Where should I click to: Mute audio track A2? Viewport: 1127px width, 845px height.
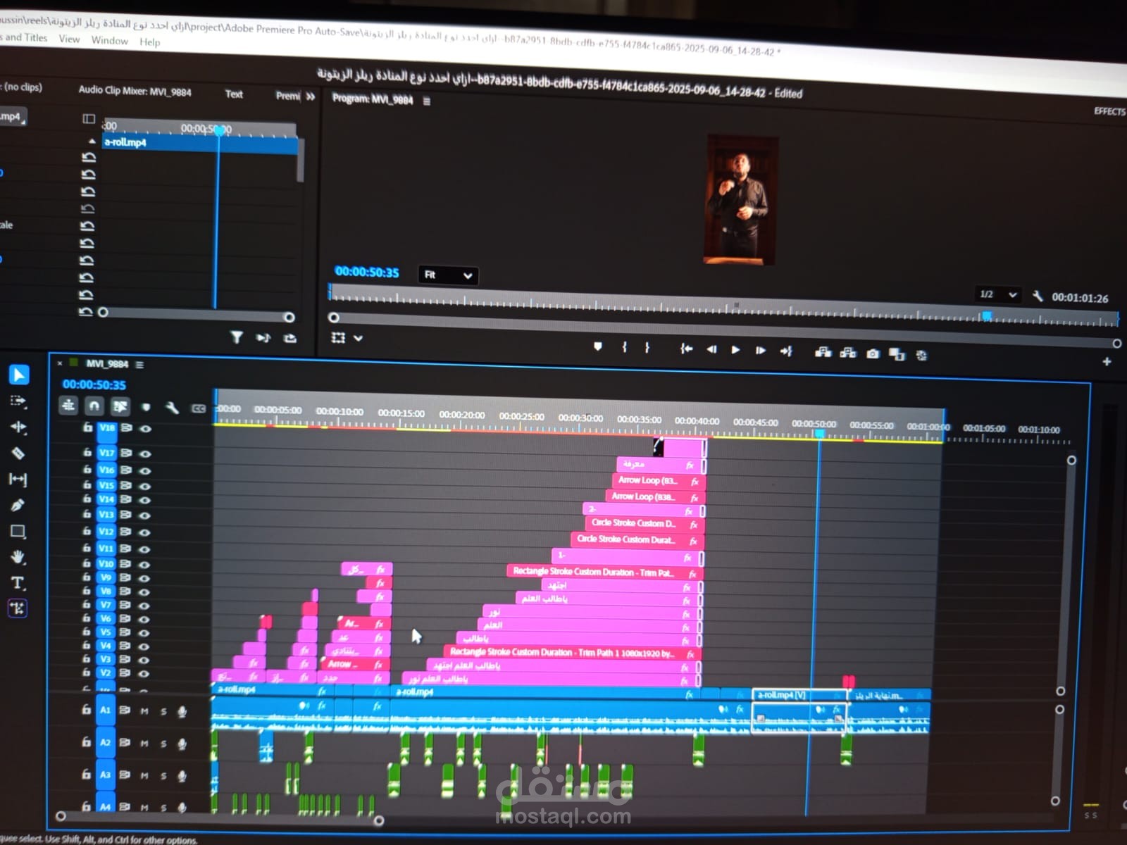pyautogui.click(x=144, y=744)
